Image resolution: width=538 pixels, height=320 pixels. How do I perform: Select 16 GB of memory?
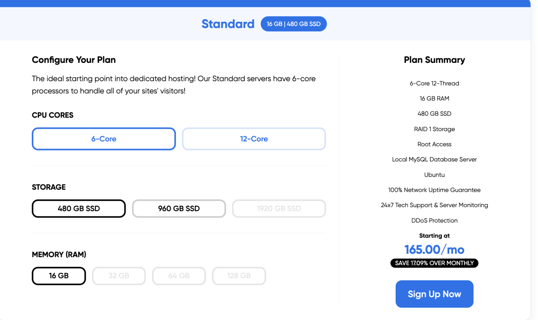click(58, 276)
